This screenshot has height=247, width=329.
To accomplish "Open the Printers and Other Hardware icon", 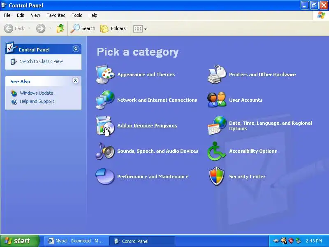I will [217, 75].
